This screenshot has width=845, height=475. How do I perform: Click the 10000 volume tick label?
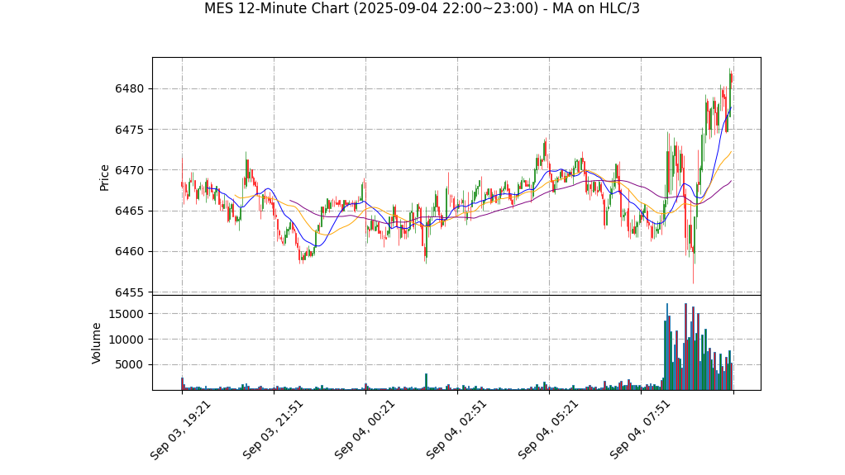pos(127,340)
